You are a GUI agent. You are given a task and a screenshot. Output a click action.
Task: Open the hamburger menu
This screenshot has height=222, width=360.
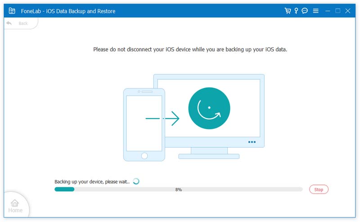(x=316, y=11)
